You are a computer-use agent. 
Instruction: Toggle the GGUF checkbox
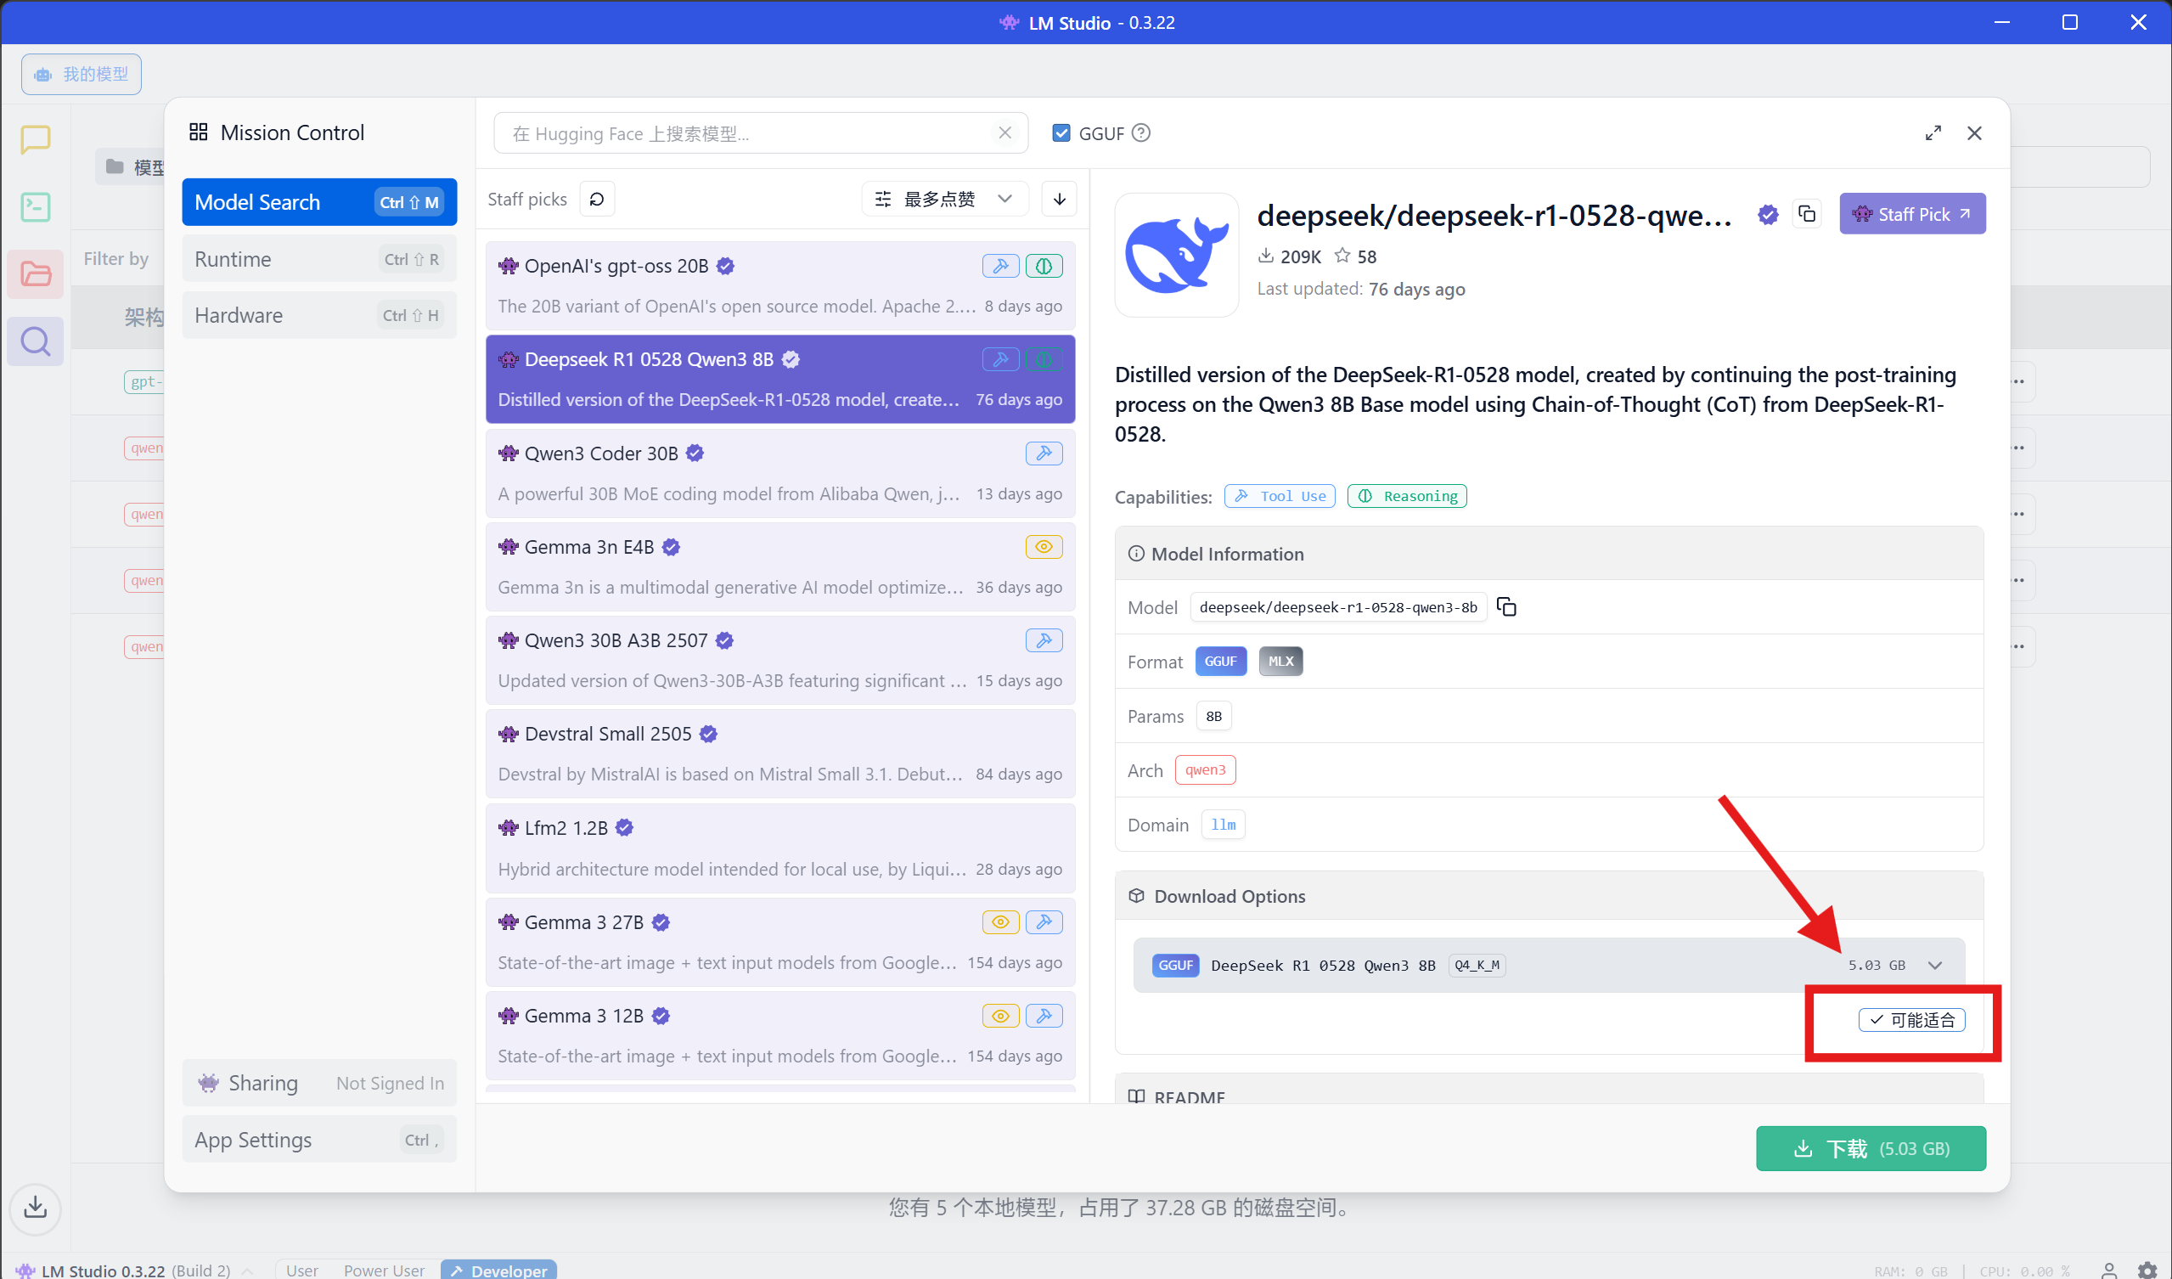[1062, 132]
